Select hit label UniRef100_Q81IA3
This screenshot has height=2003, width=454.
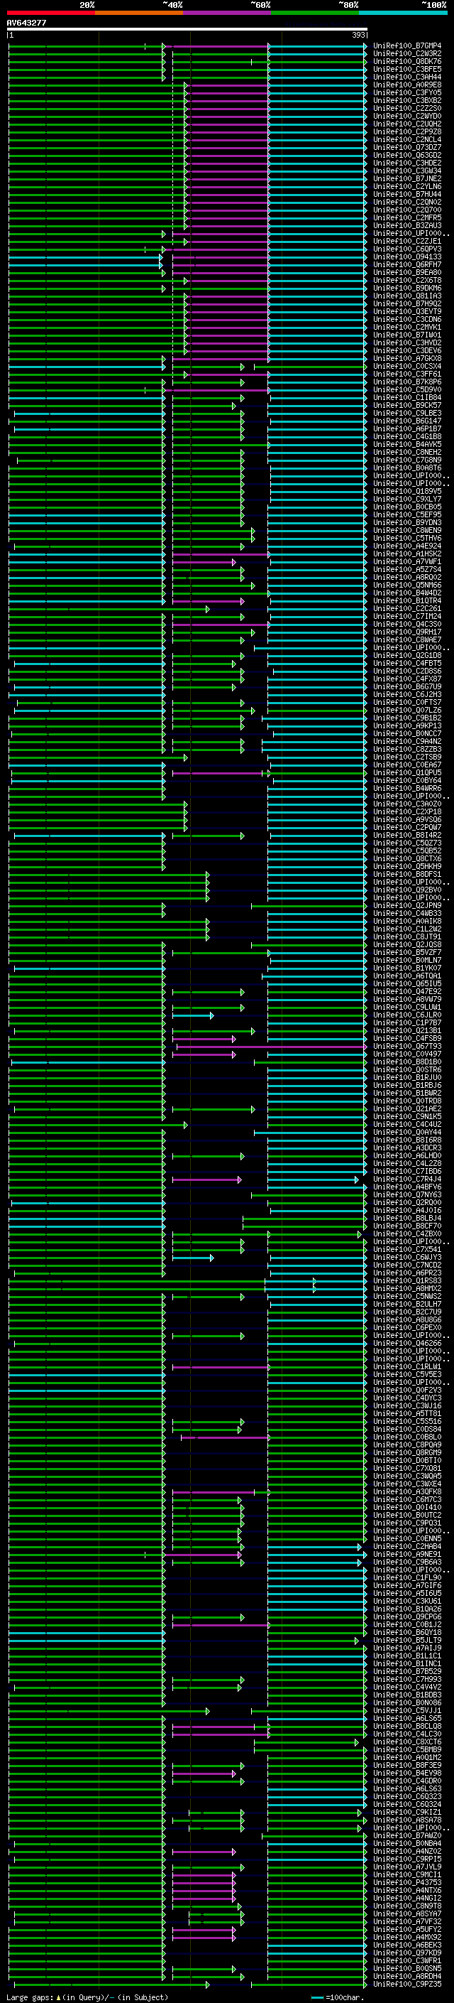pos(407,296)
